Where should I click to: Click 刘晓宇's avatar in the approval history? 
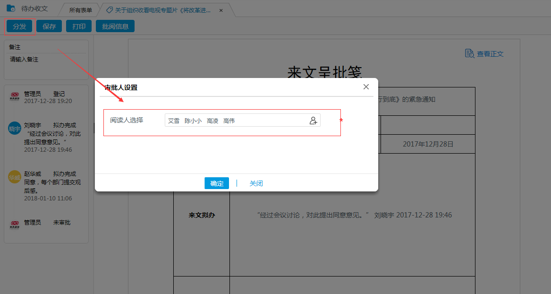[x=15, y=128]
